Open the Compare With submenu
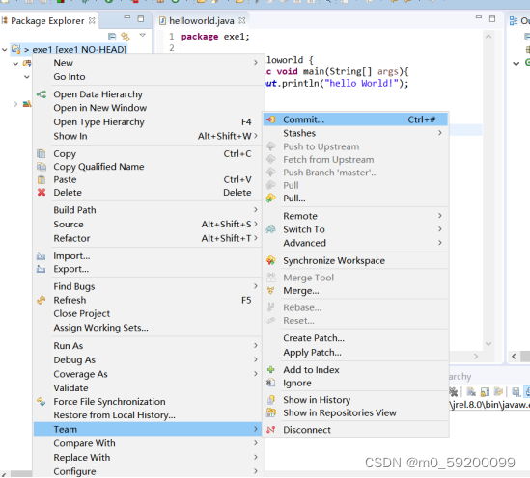The width and height of the screenshot is (530, 478). pos(148,443)
